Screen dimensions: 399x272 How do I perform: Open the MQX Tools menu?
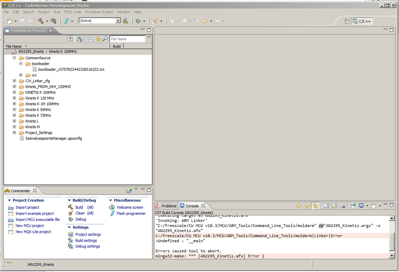(73, 12)
